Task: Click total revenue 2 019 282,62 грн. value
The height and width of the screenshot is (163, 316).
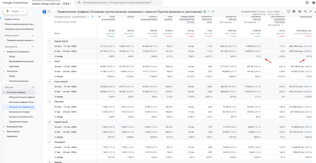Action: (x=304, y=31)
